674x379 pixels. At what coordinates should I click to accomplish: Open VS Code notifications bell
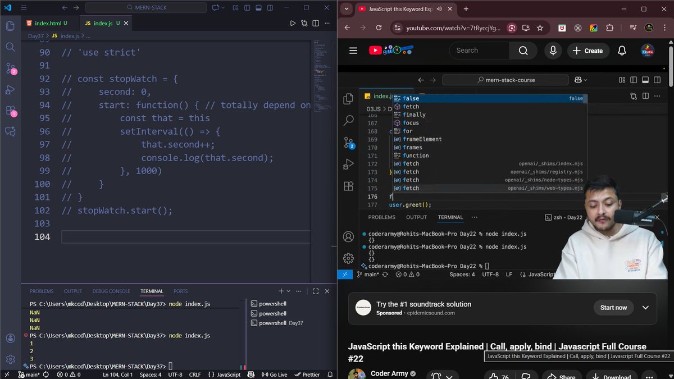[330, 375]
